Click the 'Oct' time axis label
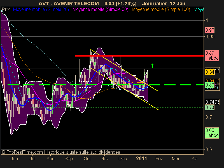Image resolution: width=224 pixels, height=168 pixels. (87, 158)
